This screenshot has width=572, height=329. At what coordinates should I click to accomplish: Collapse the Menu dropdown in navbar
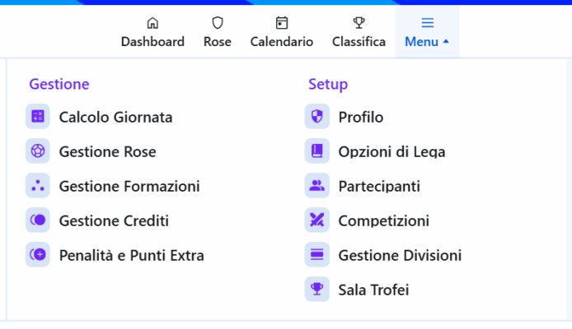427,32
